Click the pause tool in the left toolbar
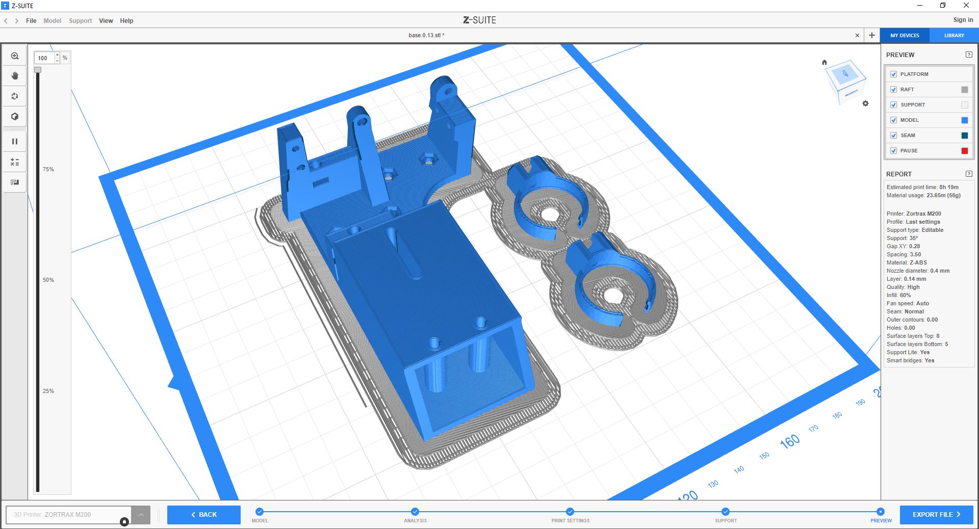This screenshot has height=529, width=979. click(15, 142)
